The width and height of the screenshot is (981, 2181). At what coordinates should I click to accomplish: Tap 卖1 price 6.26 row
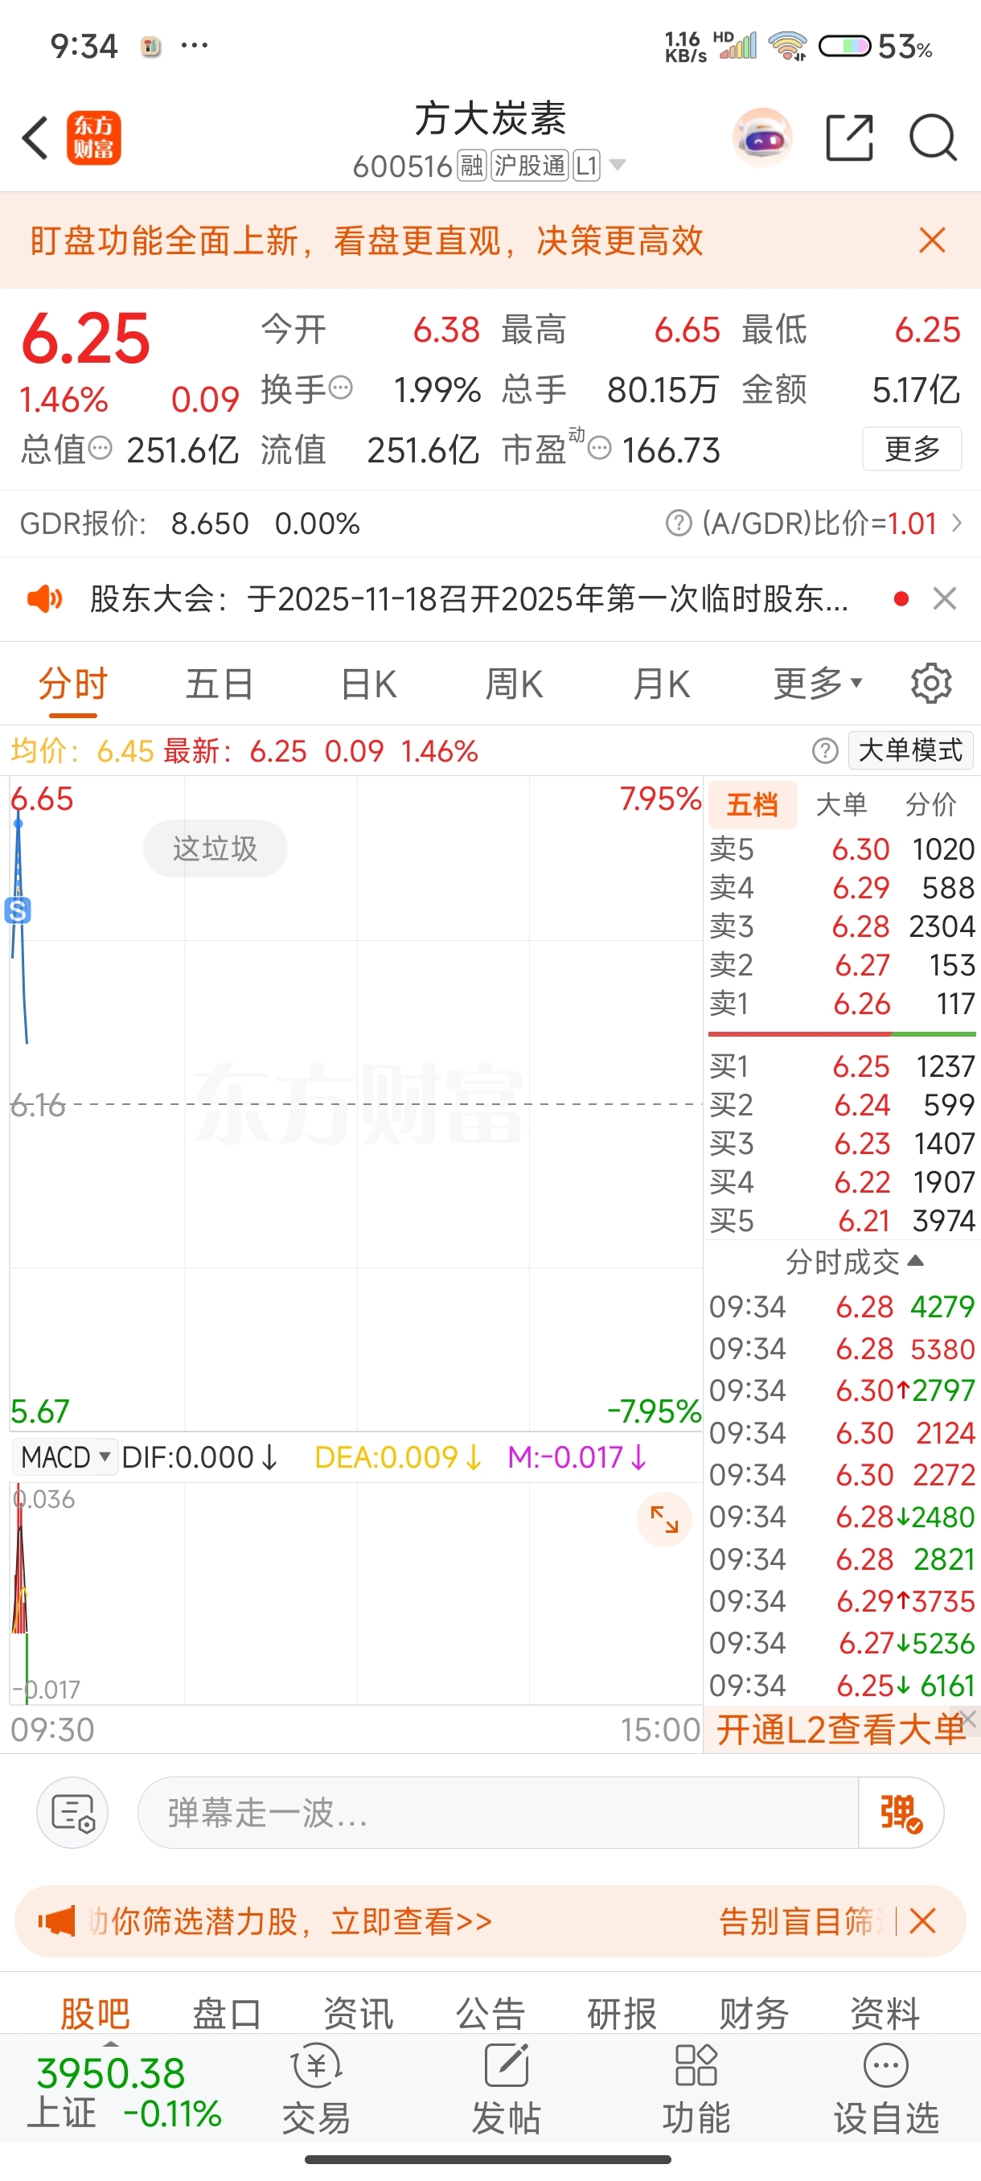pos(842,1004)
